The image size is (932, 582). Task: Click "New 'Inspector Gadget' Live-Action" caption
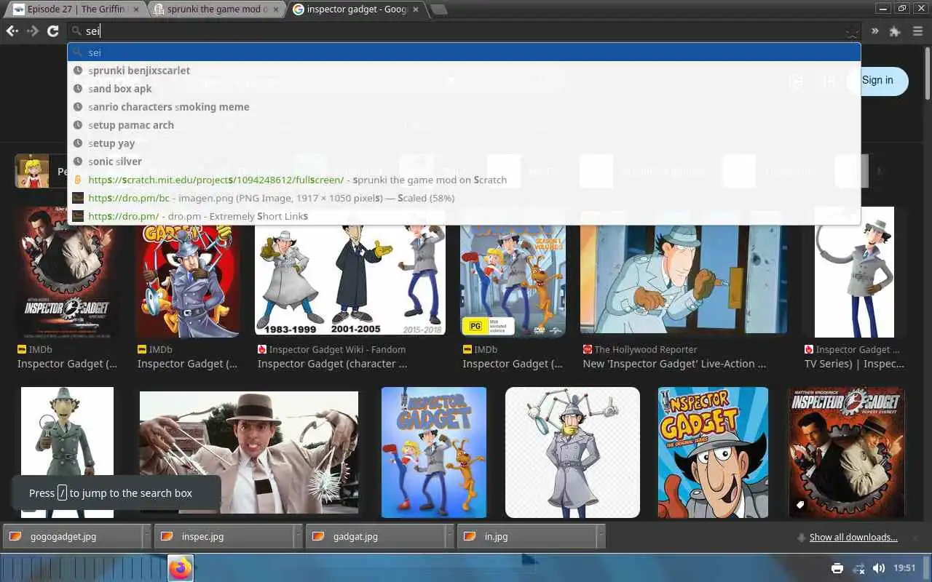(x=674, y=364)
